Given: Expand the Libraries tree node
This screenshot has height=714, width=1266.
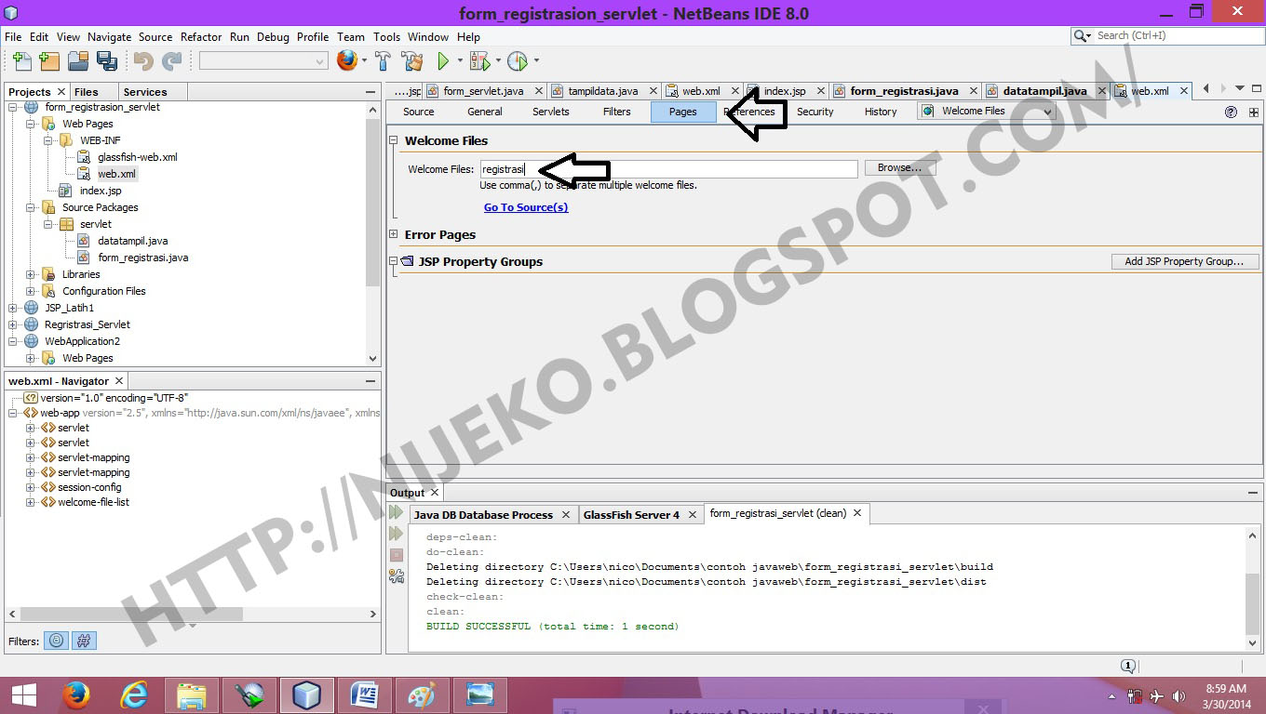Looking at the screenshot, I should tap(31, 274).
